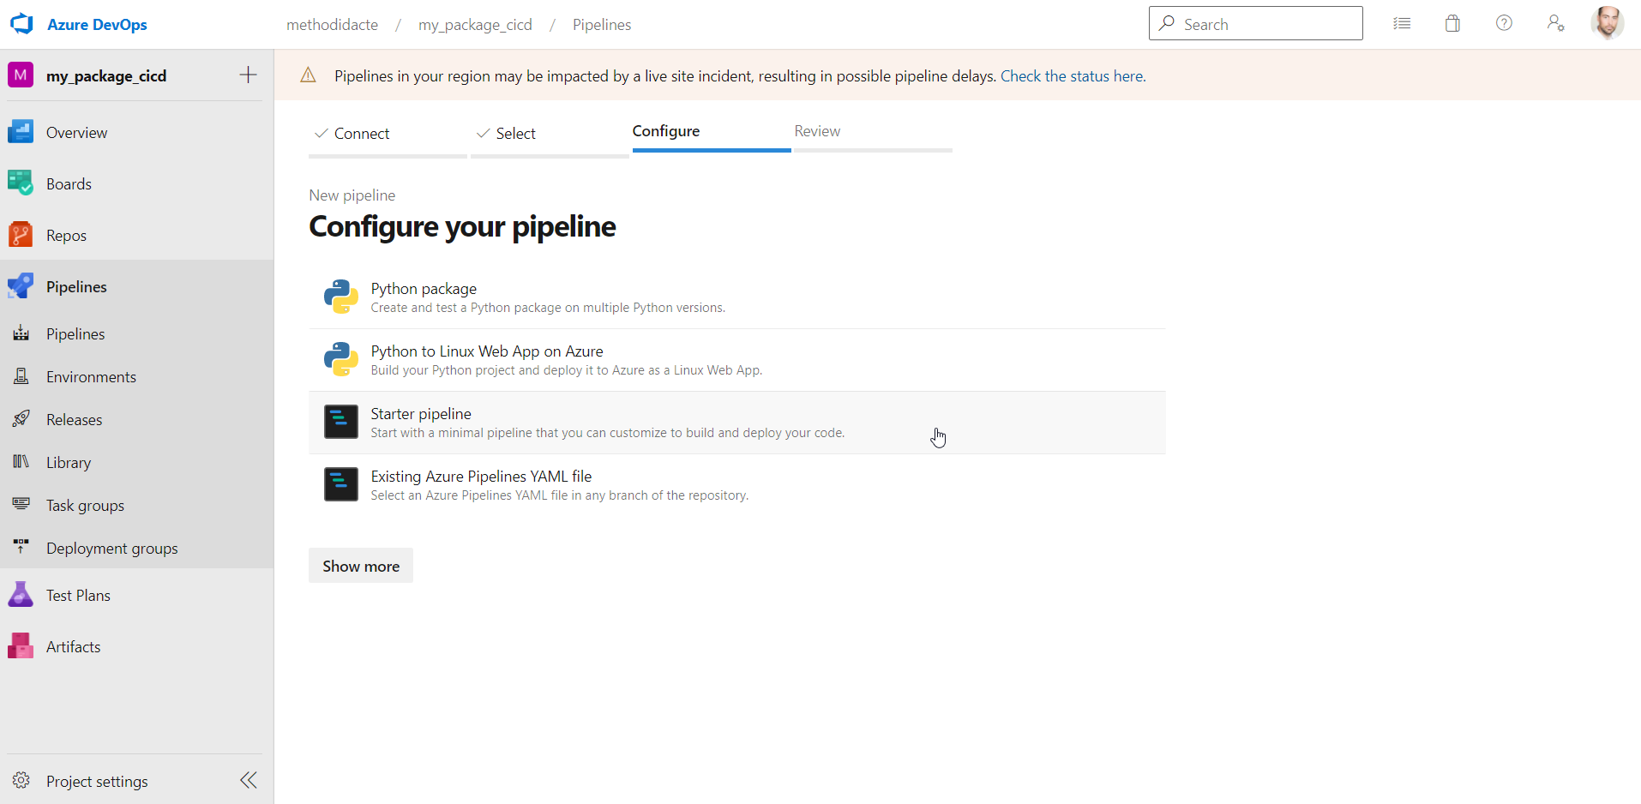Open the Library section
1641x804 pixels.
(69, 462)
